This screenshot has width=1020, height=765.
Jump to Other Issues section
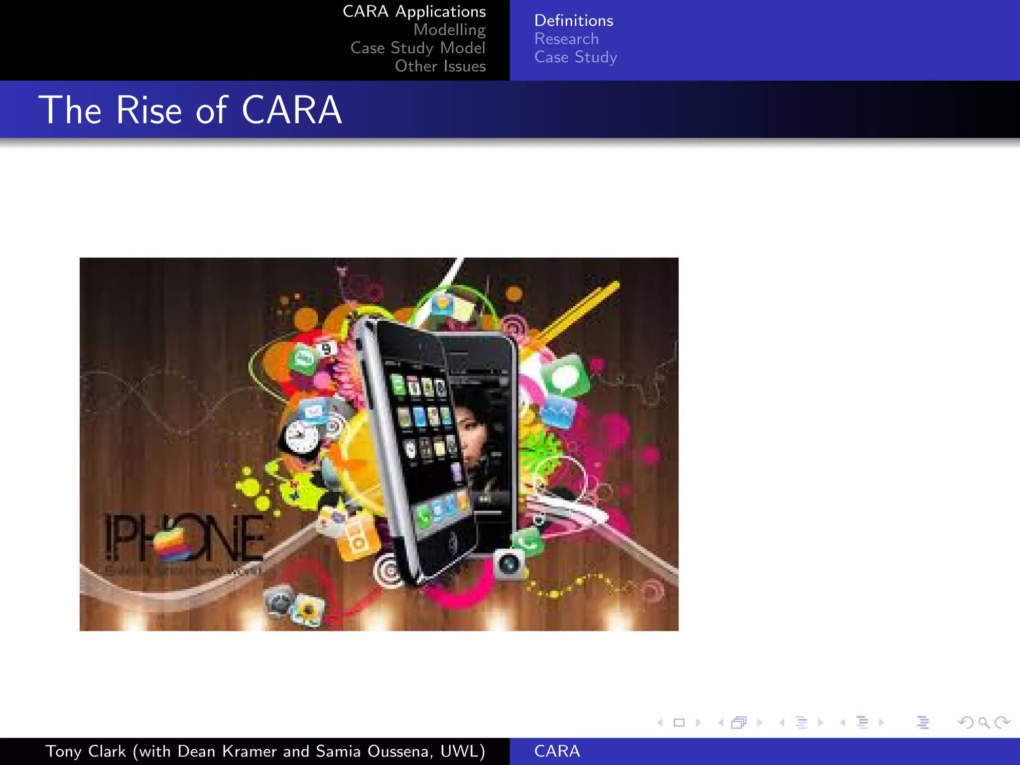[441, 66]
